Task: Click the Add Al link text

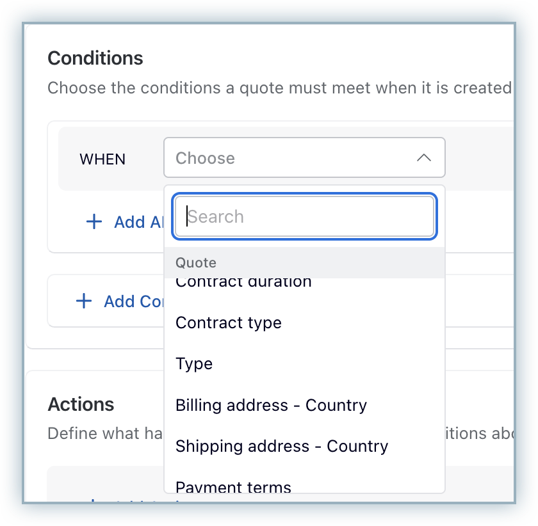Action: (x=138, y=222)
